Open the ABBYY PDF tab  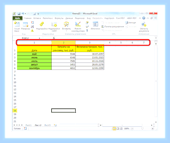pos(132,18)
